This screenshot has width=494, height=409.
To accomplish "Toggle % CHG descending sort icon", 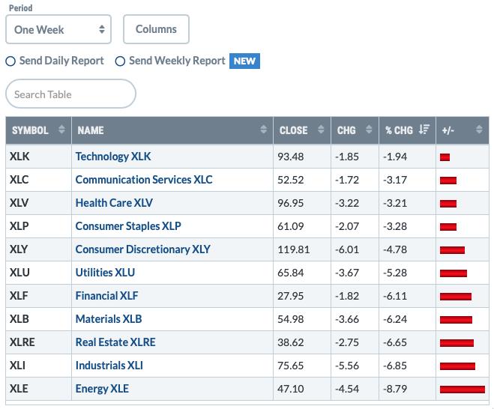I will [x=424, y=130].
